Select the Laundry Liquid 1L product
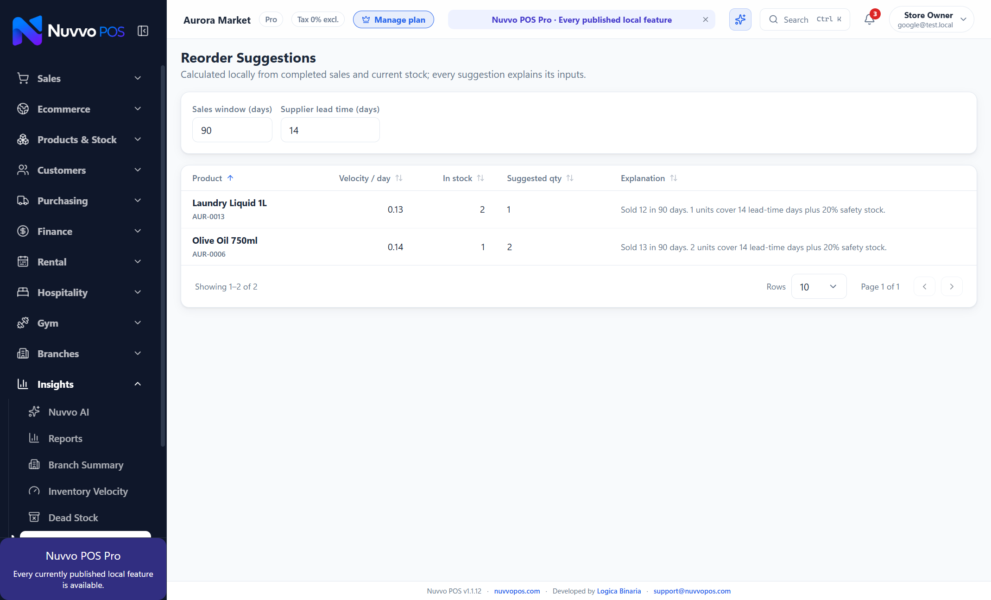This screenshot has width=991, height=600. (229, 203)
